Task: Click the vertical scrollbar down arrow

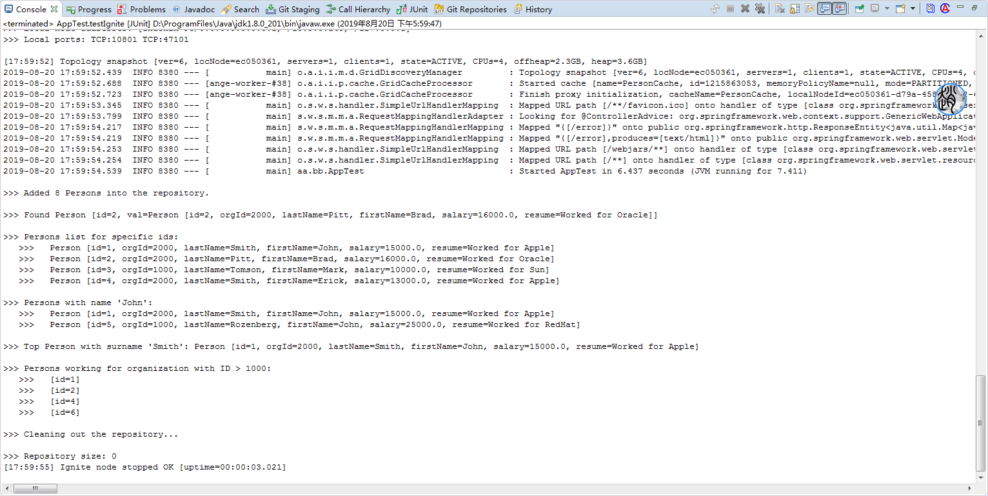Action: pyautogui.click(x=982, y=477)
